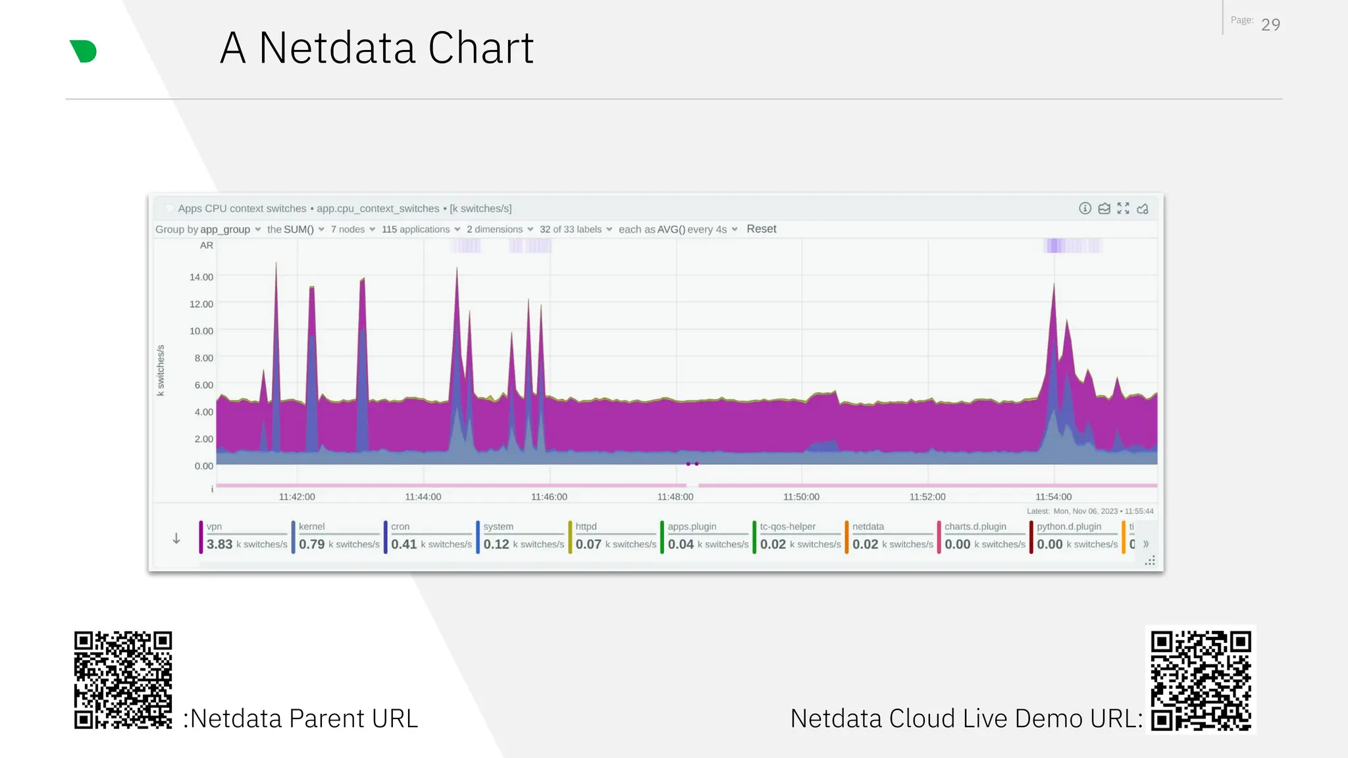
Task: Click the blue kernel color bar
Action: [293, 537]
